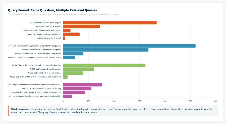Click the longest purple bar for competitor sentiment
The width and height of the screenshot is (226, 124).
pos(82,85)
